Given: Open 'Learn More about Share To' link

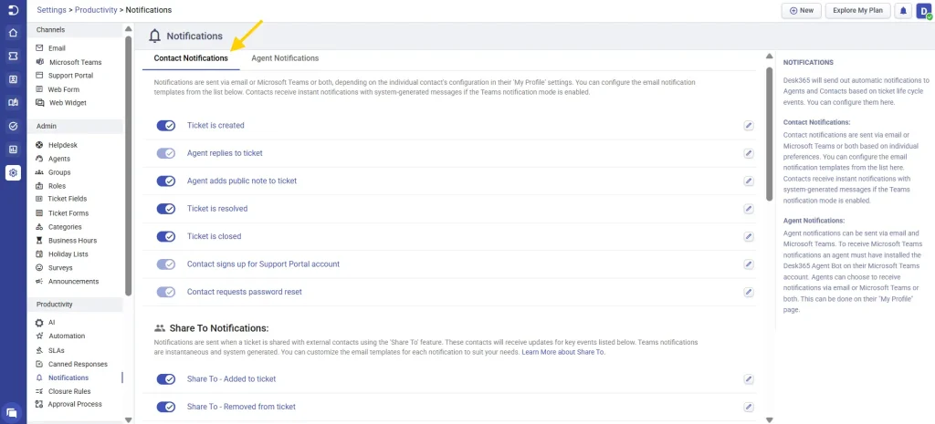Looking at the screenshot, I should [x=562, y=352].
